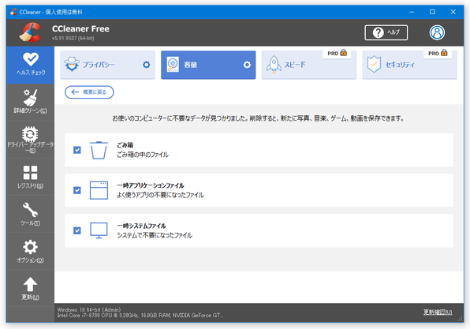Maximize the CCleaner window
This screenshot has width=470, height=329.
pos(432,12)
